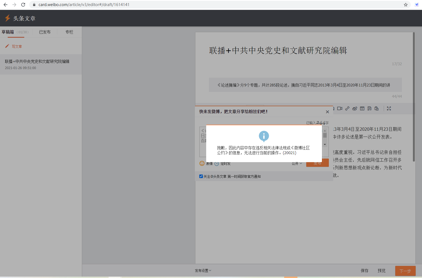Click the insert video camera icon

(340, 108)
